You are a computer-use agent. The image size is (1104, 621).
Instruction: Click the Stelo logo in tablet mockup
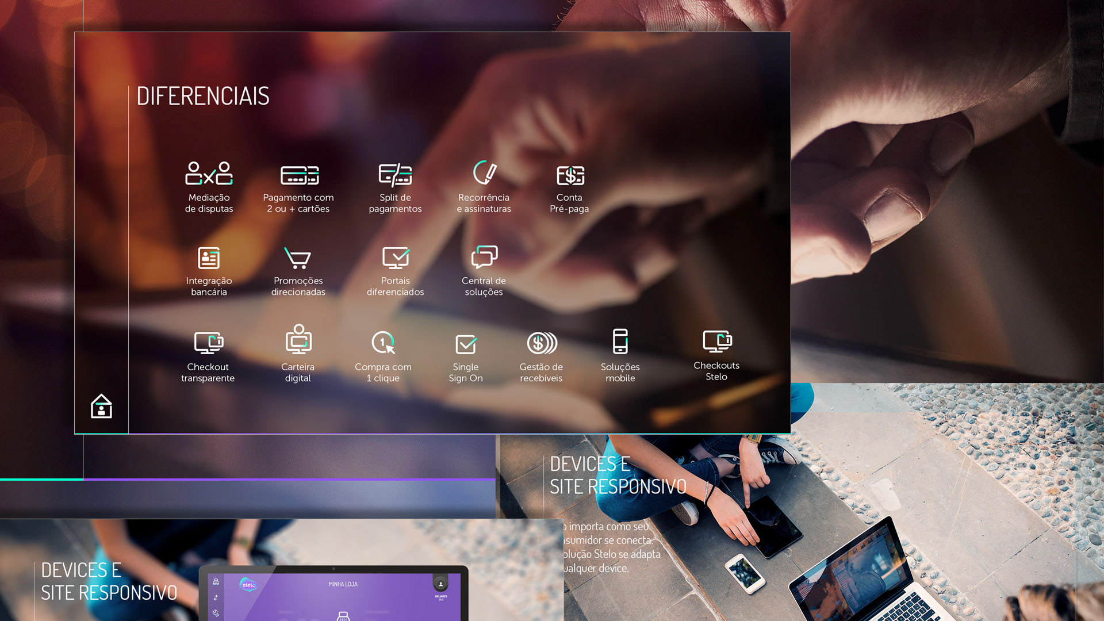[248, 585]
